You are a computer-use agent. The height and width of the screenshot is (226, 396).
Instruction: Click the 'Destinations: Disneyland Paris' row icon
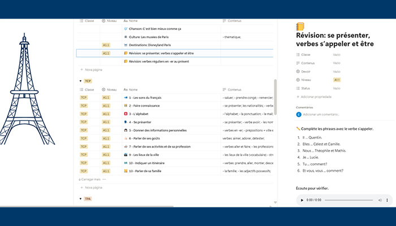(125, 45)
